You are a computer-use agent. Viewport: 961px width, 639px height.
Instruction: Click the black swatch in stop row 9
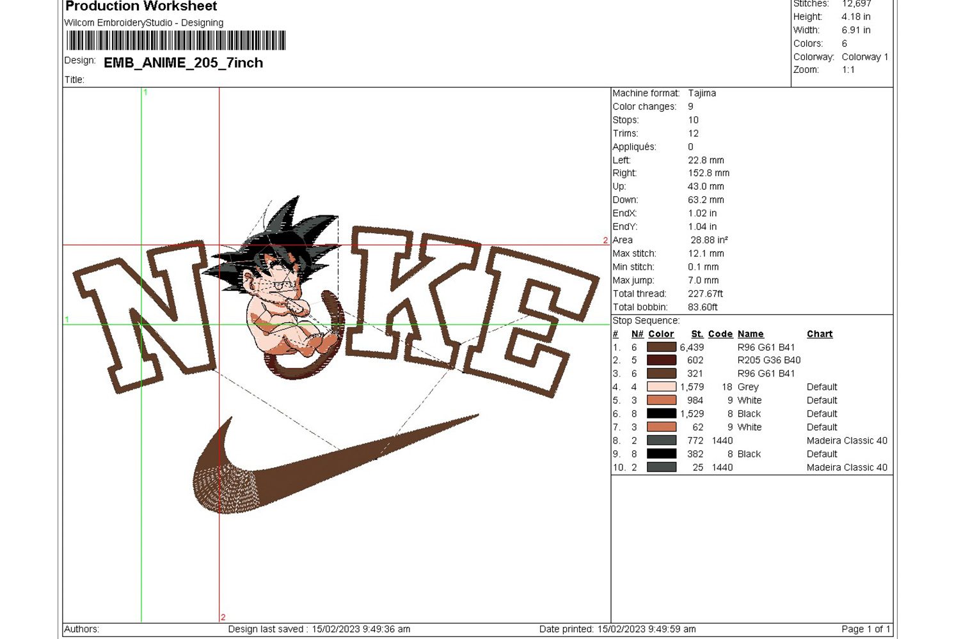click(x=662, y=454)
